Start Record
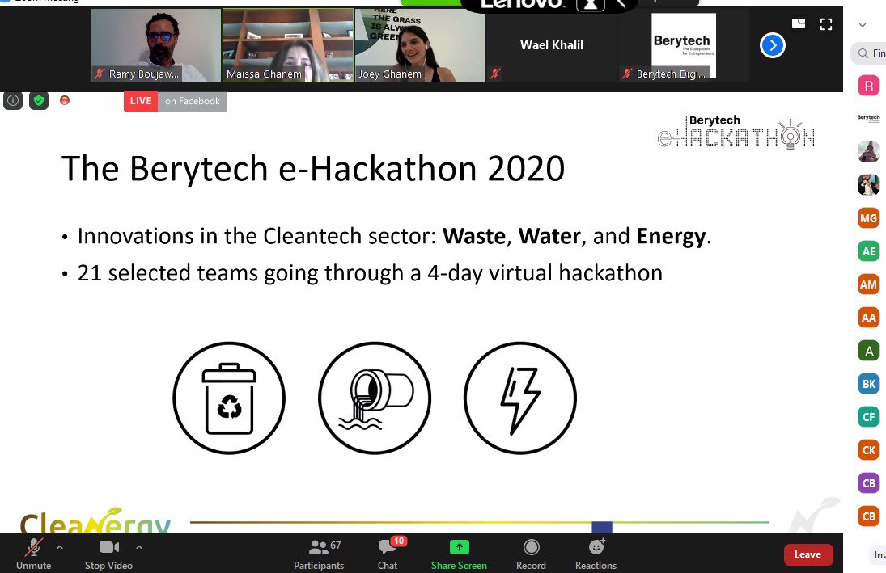This screenshot has height=573, width=886. [x=531, y=554]
